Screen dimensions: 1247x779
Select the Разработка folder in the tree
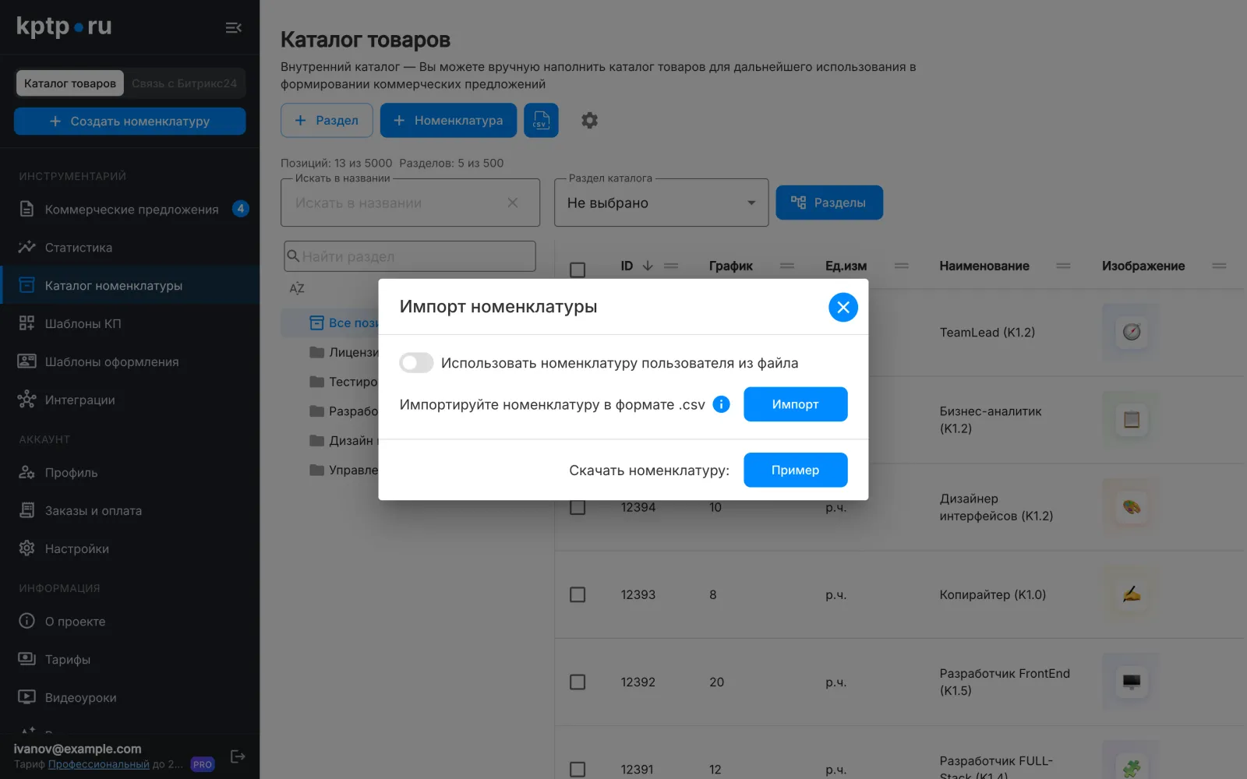click(344, 411)
